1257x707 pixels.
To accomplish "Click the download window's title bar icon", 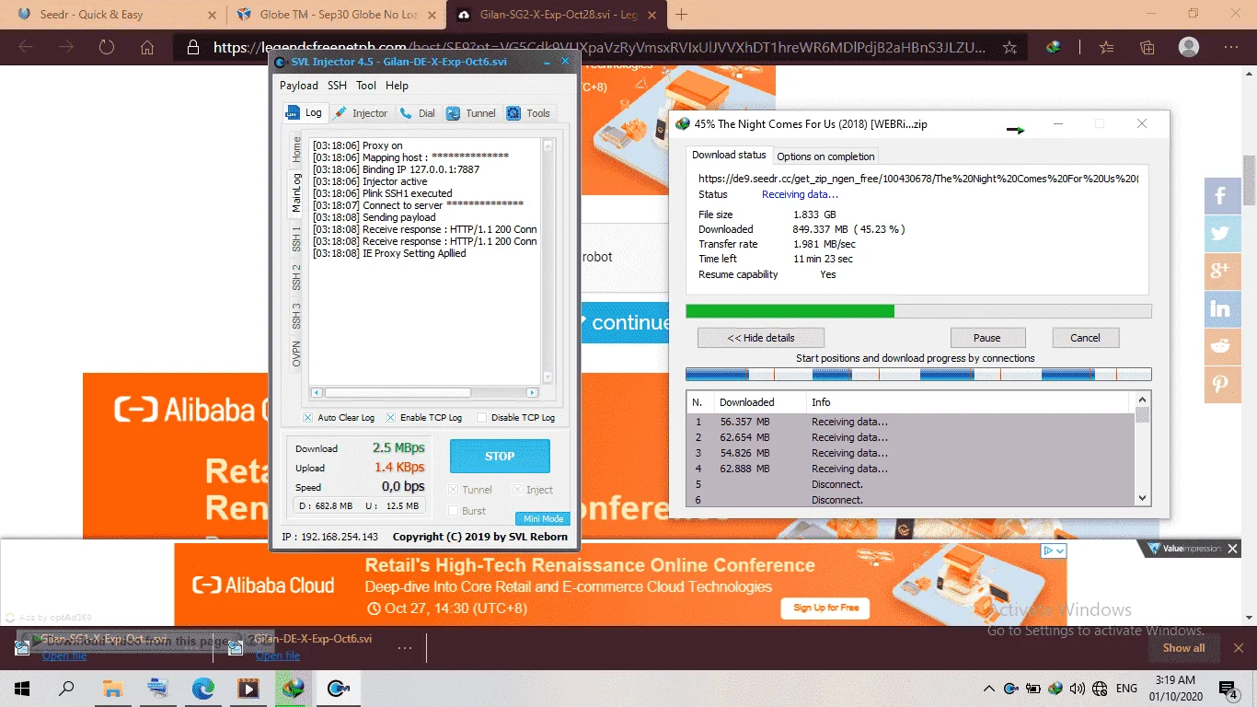I will click(682, 123).
